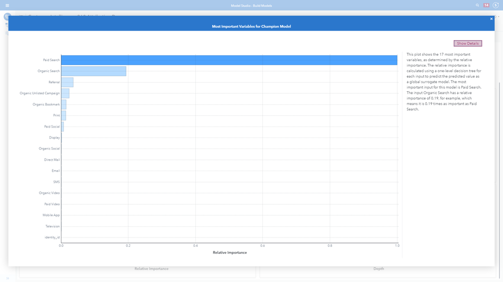Click the Organic Video label
503x282 pixels.
[x=49, y=193]
